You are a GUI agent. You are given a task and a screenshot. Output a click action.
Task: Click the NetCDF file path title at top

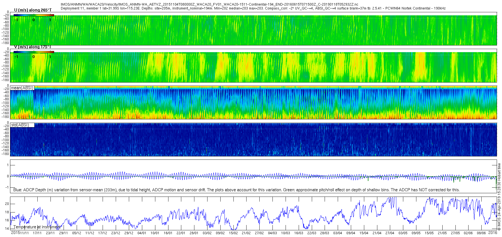[209, 4]
